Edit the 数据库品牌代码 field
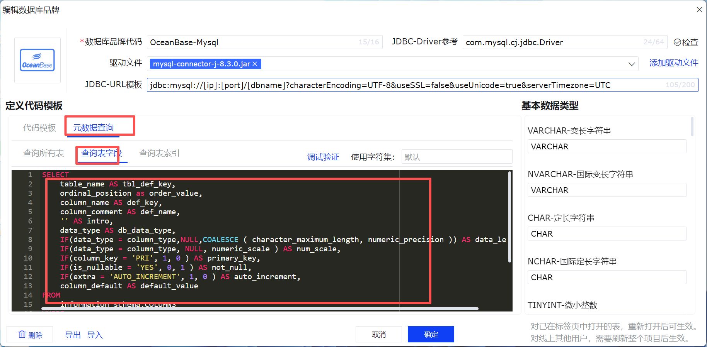Screen dimensions: 707x347 click(x=264, y=42)
